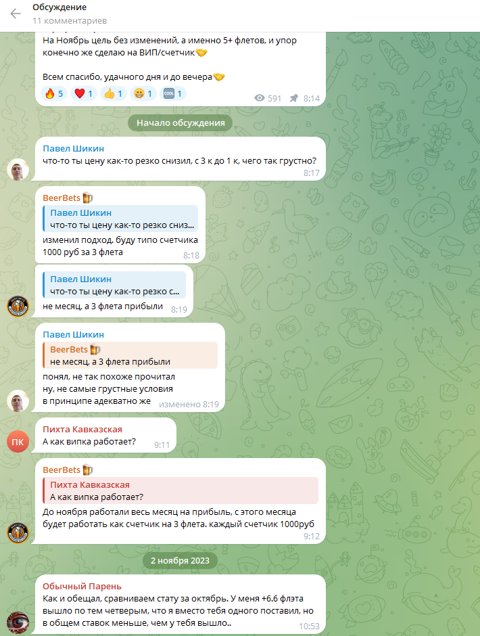Toggle the thumbs up reaction
This screenshot has width=480, height=636.
tap(114, 93)
